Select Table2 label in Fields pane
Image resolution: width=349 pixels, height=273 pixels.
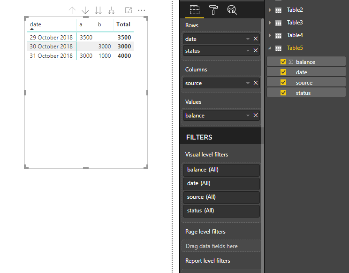click(295, 10)
